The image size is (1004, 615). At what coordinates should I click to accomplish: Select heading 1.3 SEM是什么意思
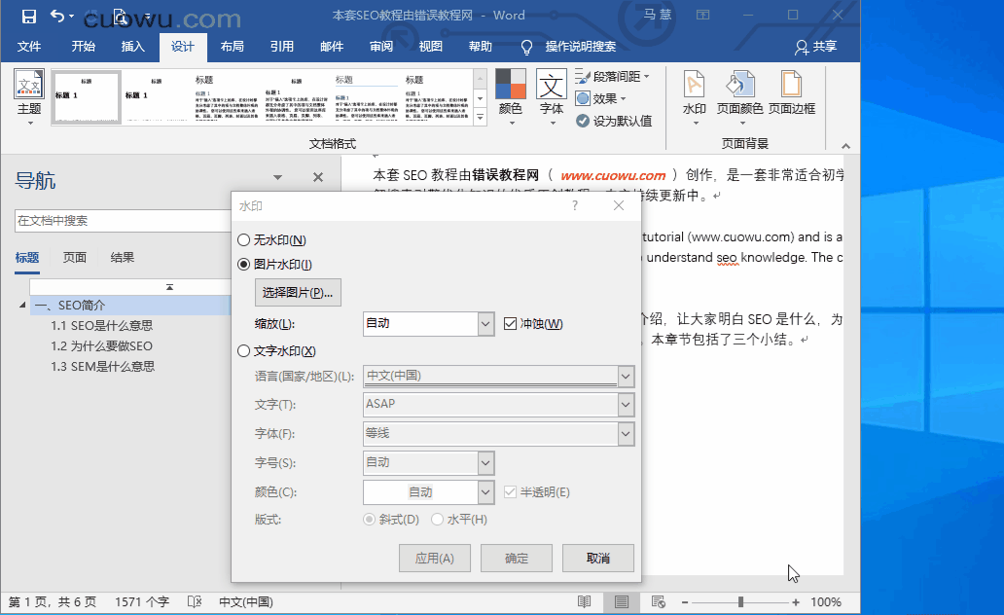tap(102, 367)
